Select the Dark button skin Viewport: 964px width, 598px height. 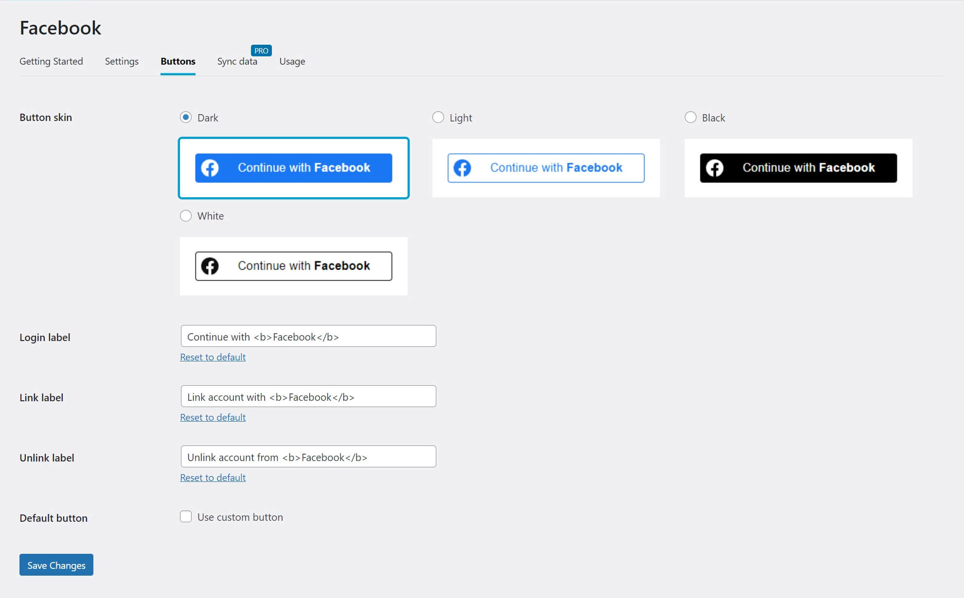tap(185, 117)
